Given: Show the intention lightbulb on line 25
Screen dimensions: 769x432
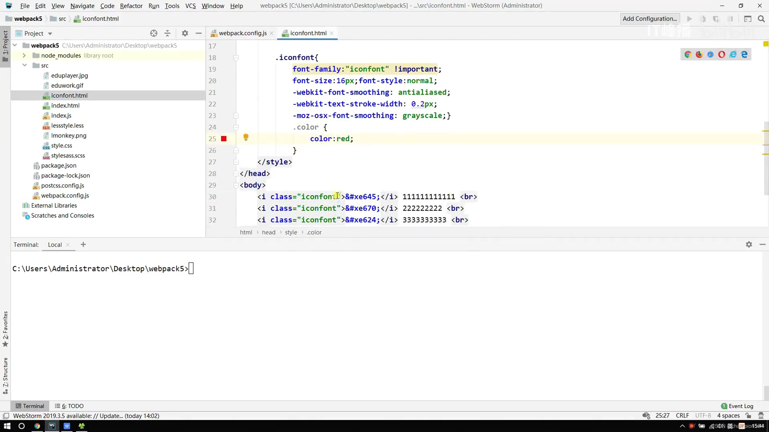Looking at the screenshot, I should (x=246, y=137).
